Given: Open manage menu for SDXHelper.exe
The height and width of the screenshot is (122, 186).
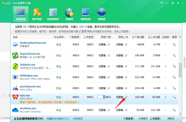Looking at the screenshot, I should pos(174,77).
